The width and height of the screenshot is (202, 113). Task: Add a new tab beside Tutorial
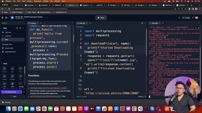[x=41, y=23]
